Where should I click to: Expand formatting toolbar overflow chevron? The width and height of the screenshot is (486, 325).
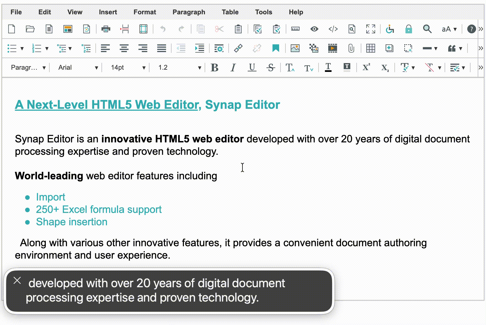[481, 67]
